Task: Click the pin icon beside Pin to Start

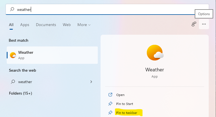Action: coord(110,104)
